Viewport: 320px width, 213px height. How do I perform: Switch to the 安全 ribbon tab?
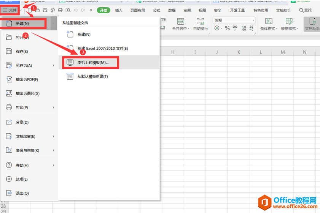[x=218, y=10]
